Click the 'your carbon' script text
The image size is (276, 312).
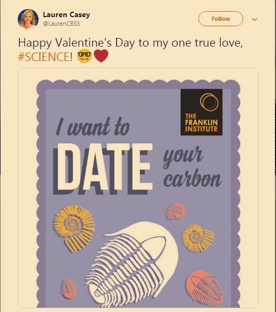click(192, 167)
